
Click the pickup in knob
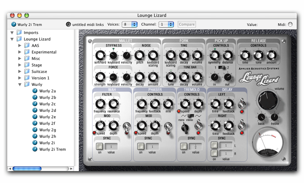click(x=214, y=77)
